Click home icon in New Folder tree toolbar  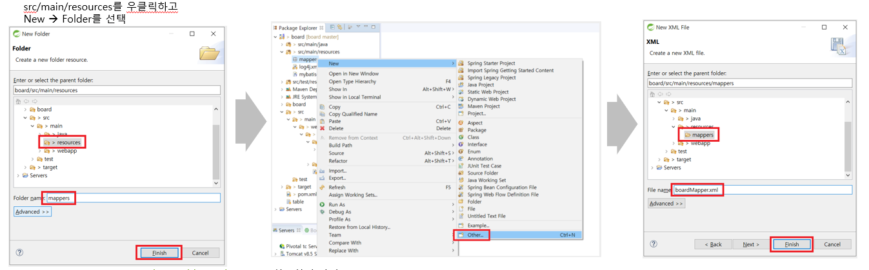point(19,101)
